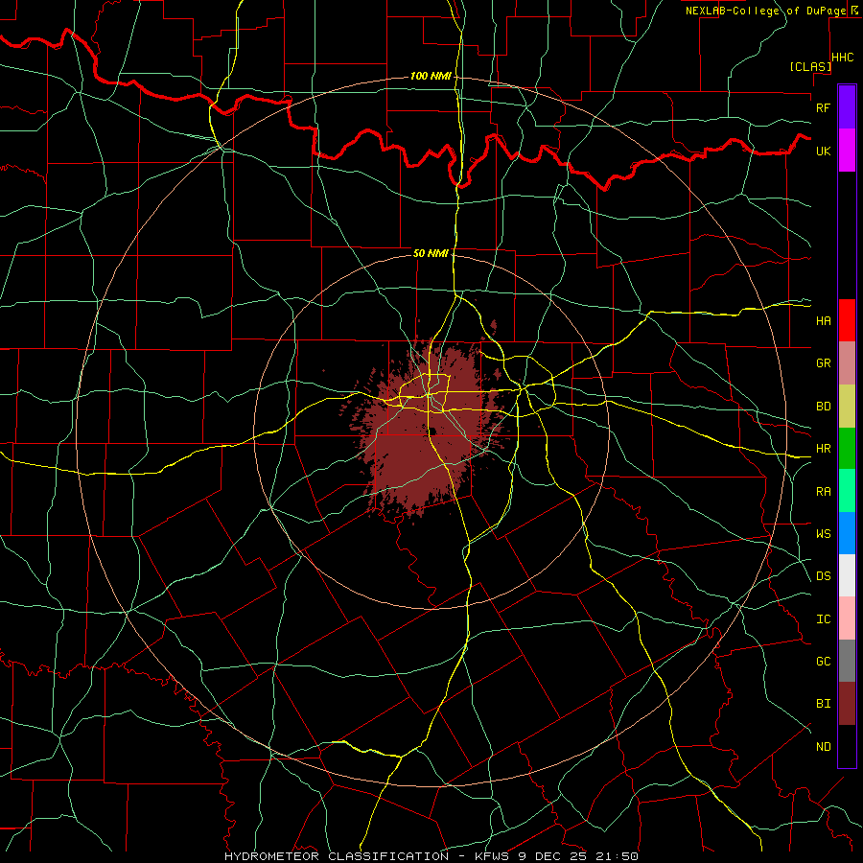Click the 21:50 timestamp
The image size is (863, 863).
tap(619, 856)
